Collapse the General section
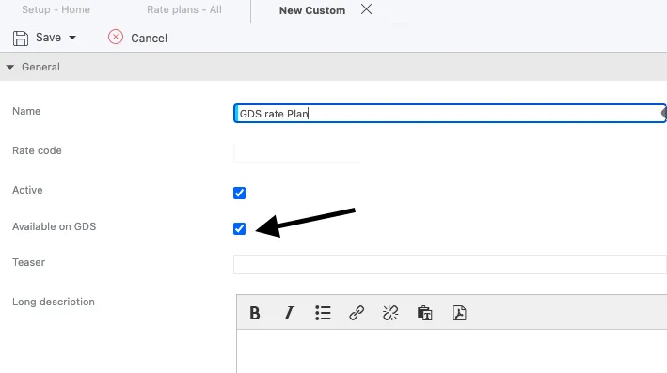The height and width of the screenshot is (373, 667). coord(10,67)
